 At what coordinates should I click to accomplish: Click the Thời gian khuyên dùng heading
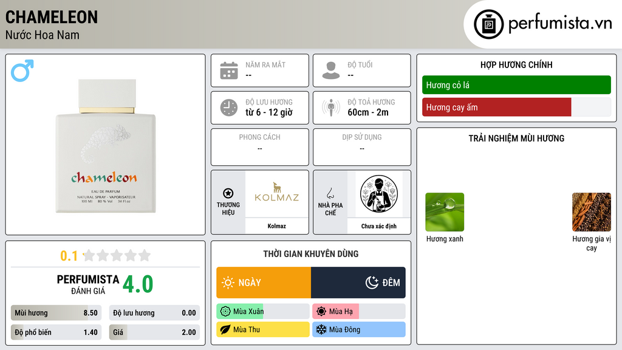(311, 254)
